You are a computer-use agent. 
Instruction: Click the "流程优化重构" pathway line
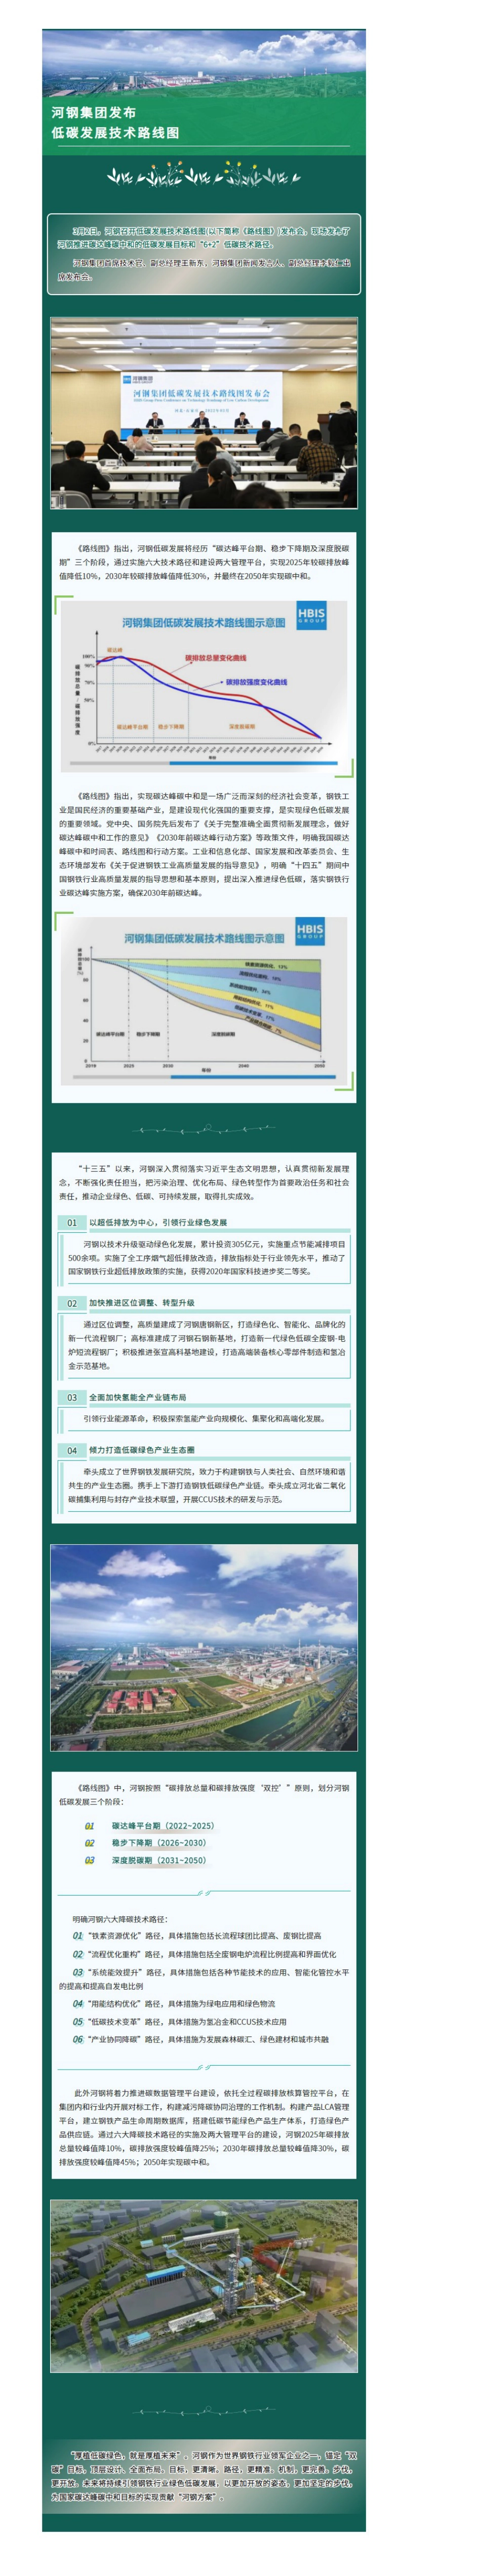[x=204, y=1954]
